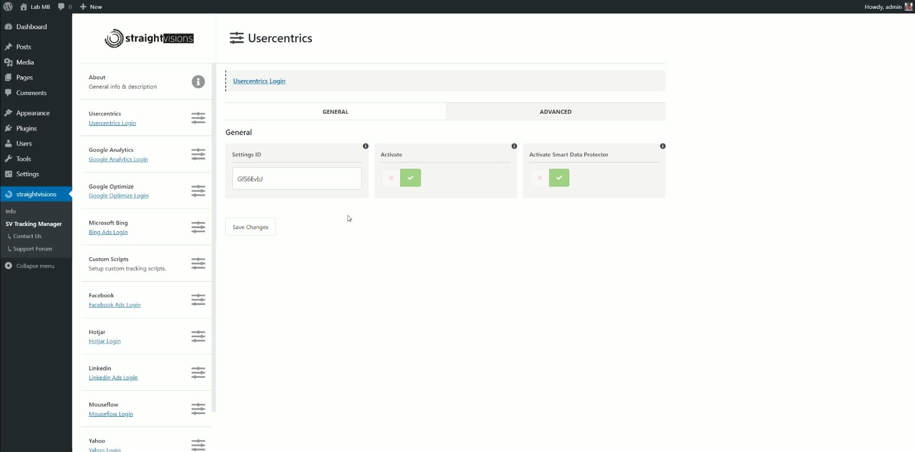Click the Custom Scripts sliders icon
The width and height of the screenshot is (915, 452).
tap(198, 263)
